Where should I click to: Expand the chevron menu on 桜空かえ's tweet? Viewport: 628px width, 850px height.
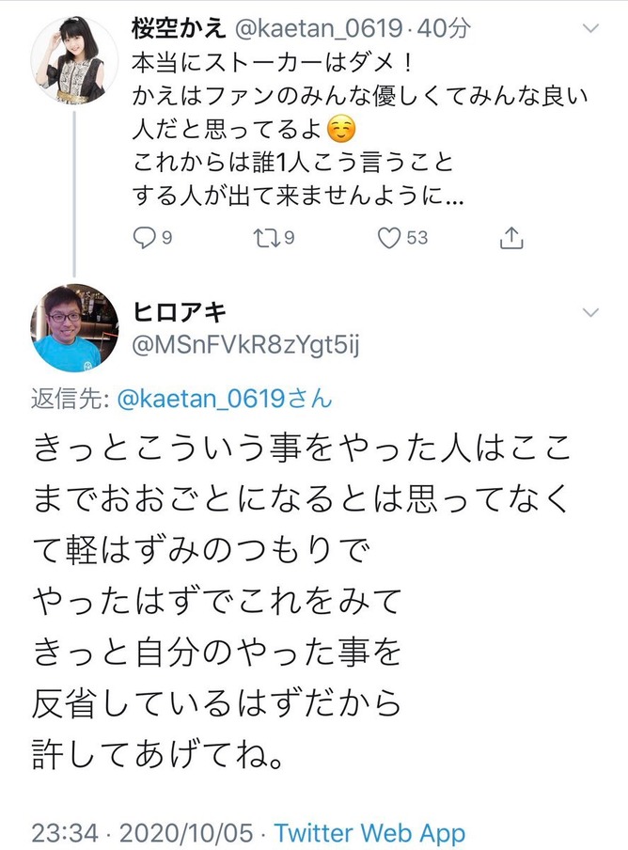590,29
